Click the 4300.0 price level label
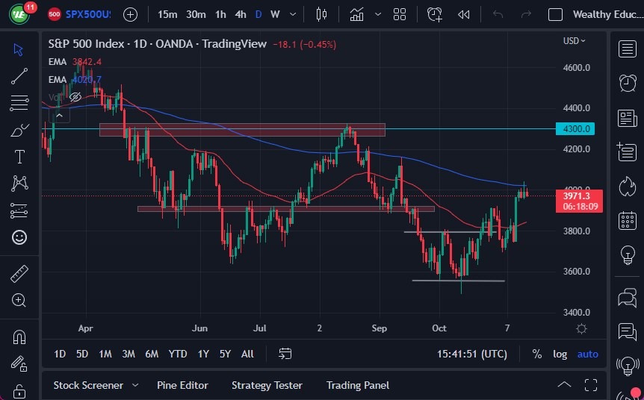The image size is (644, 400). (577, 129)
